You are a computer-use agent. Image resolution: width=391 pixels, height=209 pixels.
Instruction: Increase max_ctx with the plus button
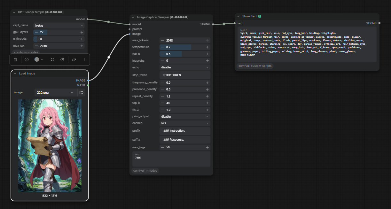click(x=82, y=46)
